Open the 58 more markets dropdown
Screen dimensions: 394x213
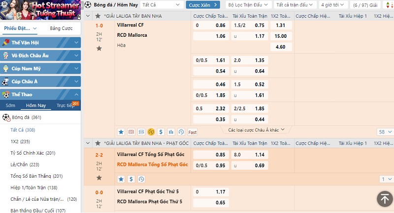pos(385,132)
